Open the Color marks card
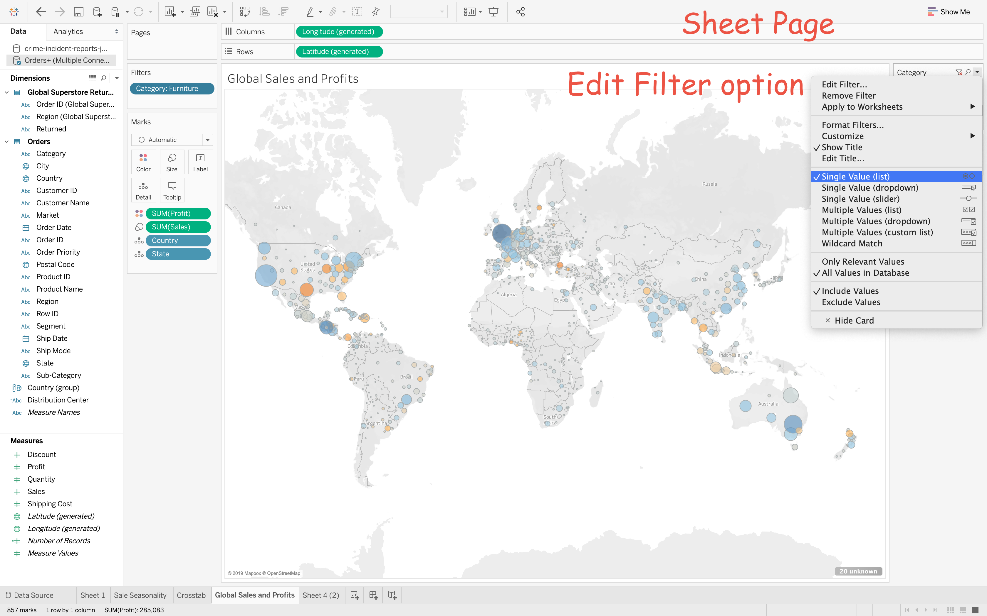The height and width of the screenshot is (616, 987). tap(143, 162)
